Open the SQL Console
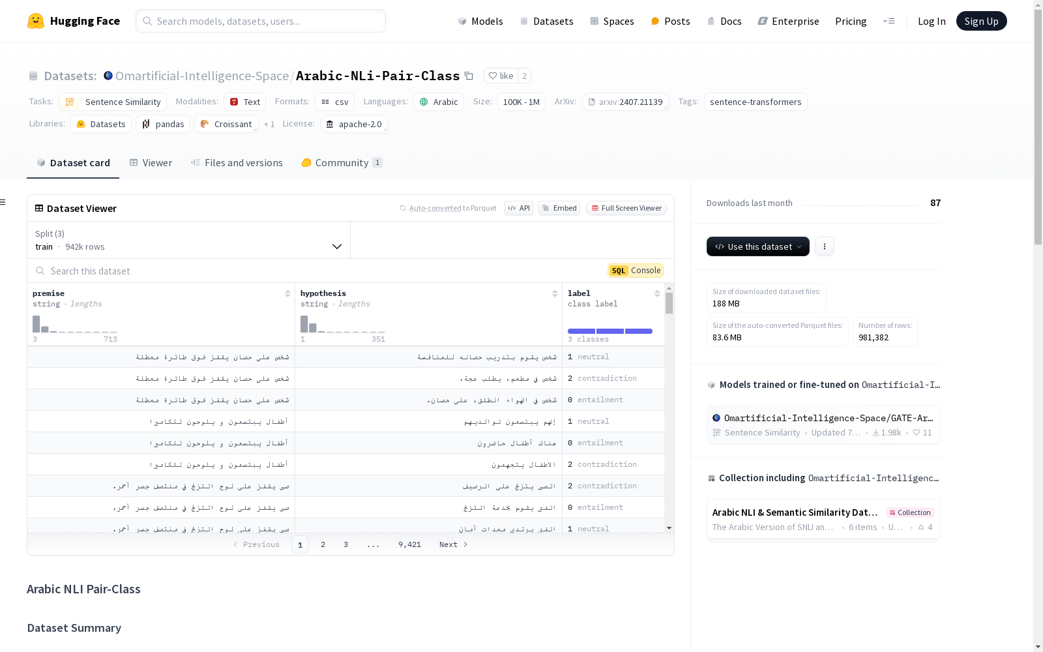1043x652 pixels. click(636, 271)
